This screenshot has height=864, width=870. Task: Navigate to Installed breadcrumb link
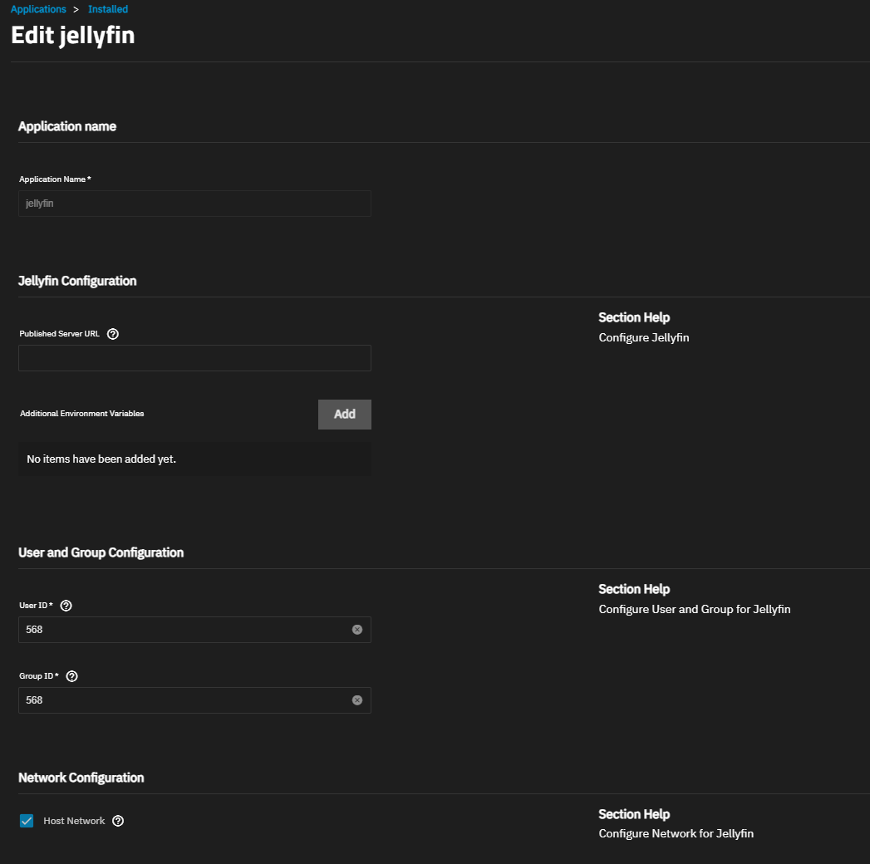(108, 9)
